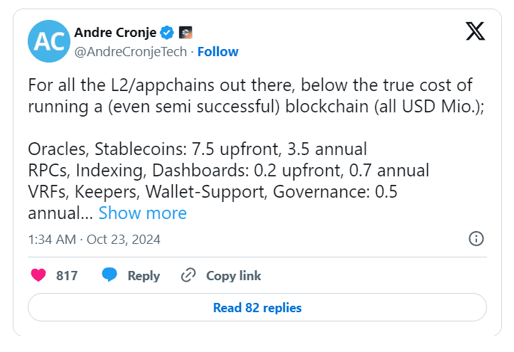Like the tweet with the pink heart icon
The height and width of the screenshot is (352, 514).
(38, 275)
